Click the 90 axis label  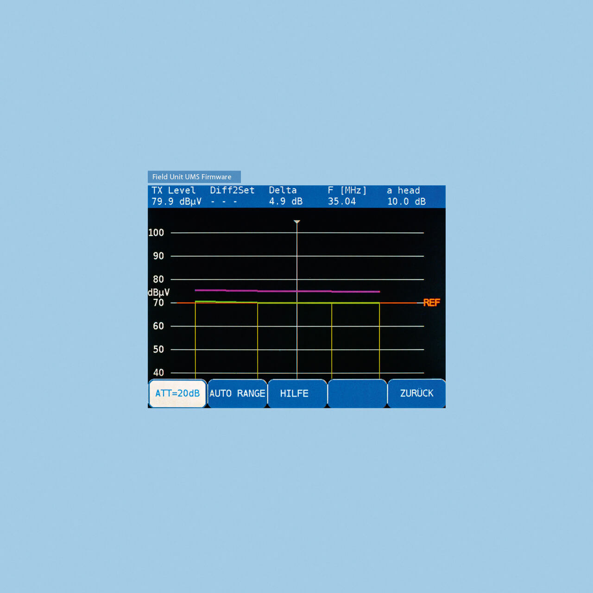(x=158, y=256)
